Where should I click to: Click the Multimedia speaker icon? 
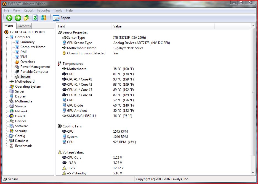click(x=12, y=101)
